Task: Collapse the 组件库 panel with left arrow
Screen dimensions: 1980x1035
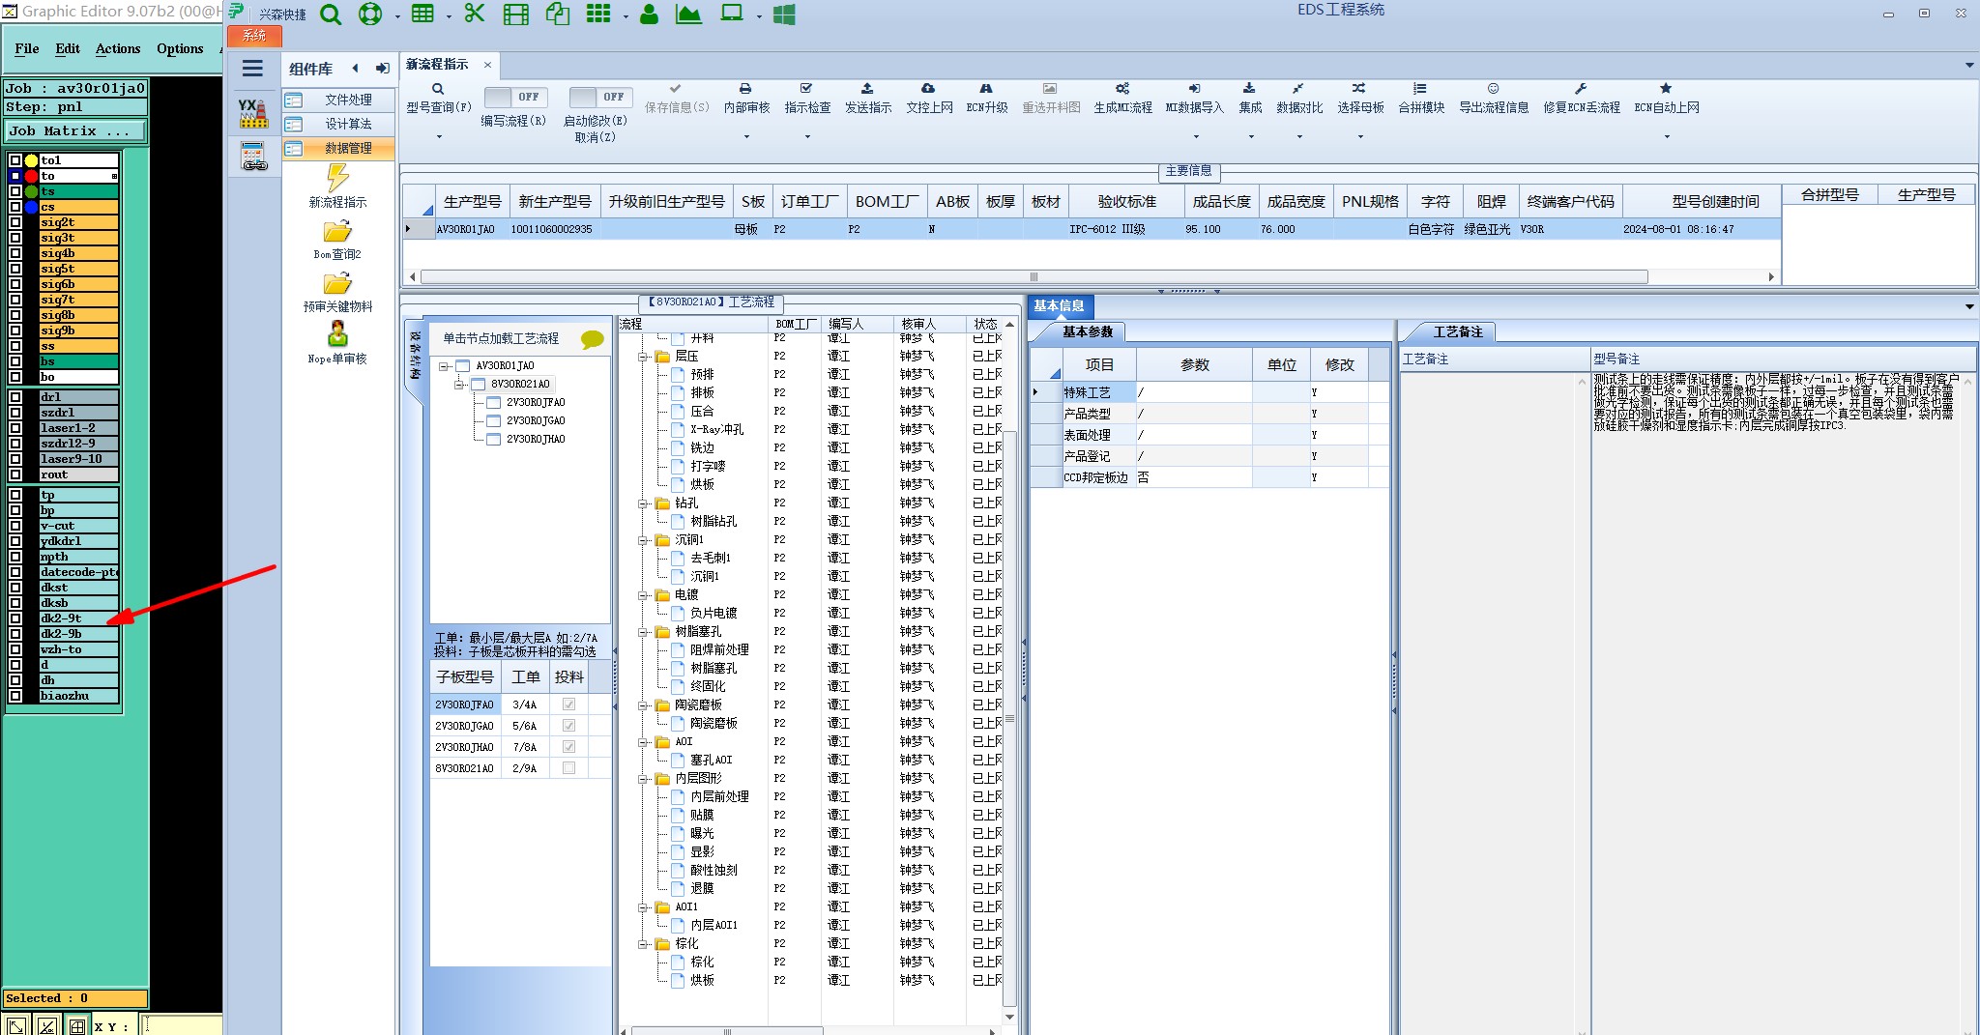Action: pos(356,69)
